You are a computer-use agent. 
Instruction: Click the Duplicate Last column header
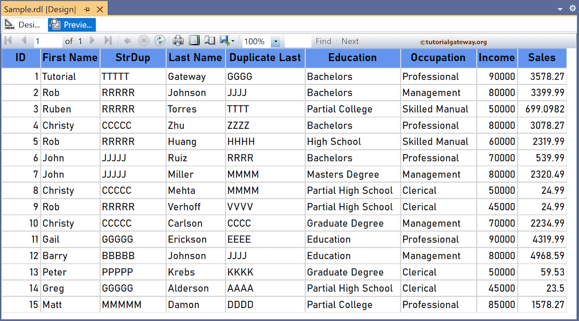coord(265,58)
